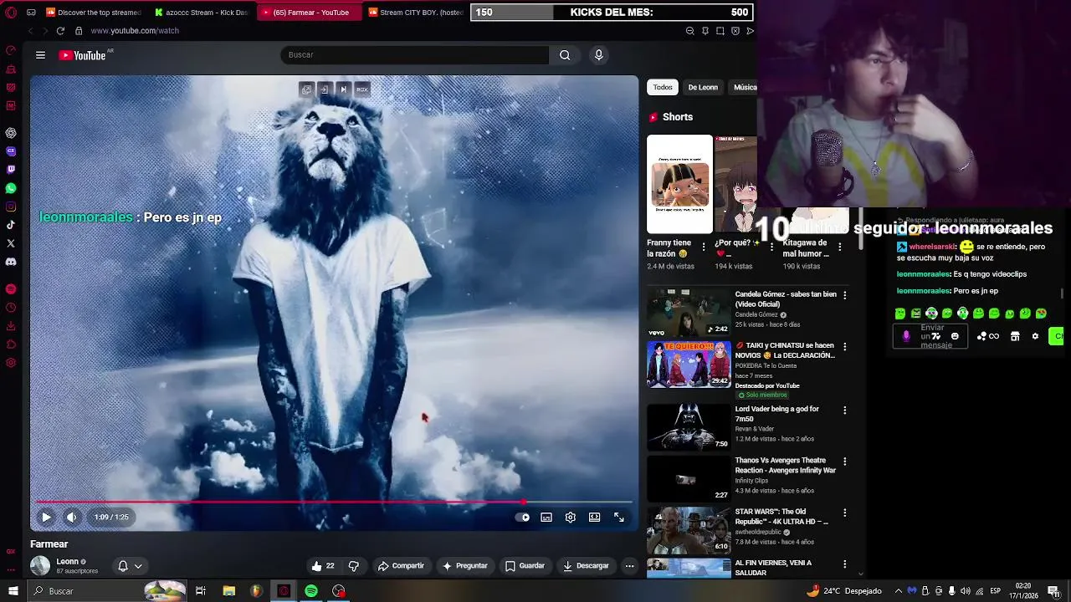Click the Compartir share button
The width and height of the screenshot is (1071, 602).
pos(401,566)
